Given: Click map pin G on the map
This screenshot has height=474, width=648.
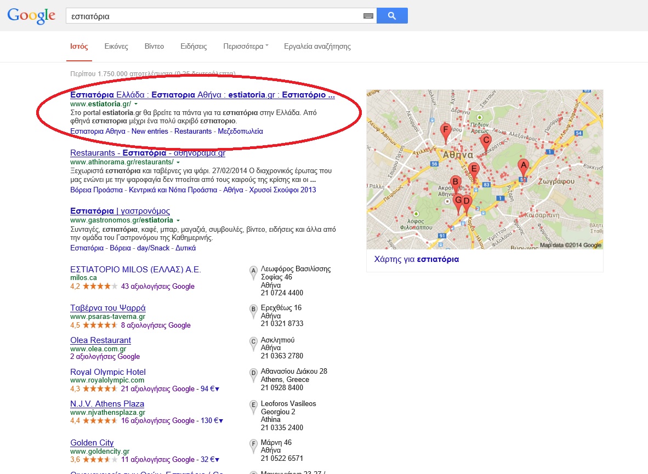Looking at the screenshot, I should coord(458,204).
